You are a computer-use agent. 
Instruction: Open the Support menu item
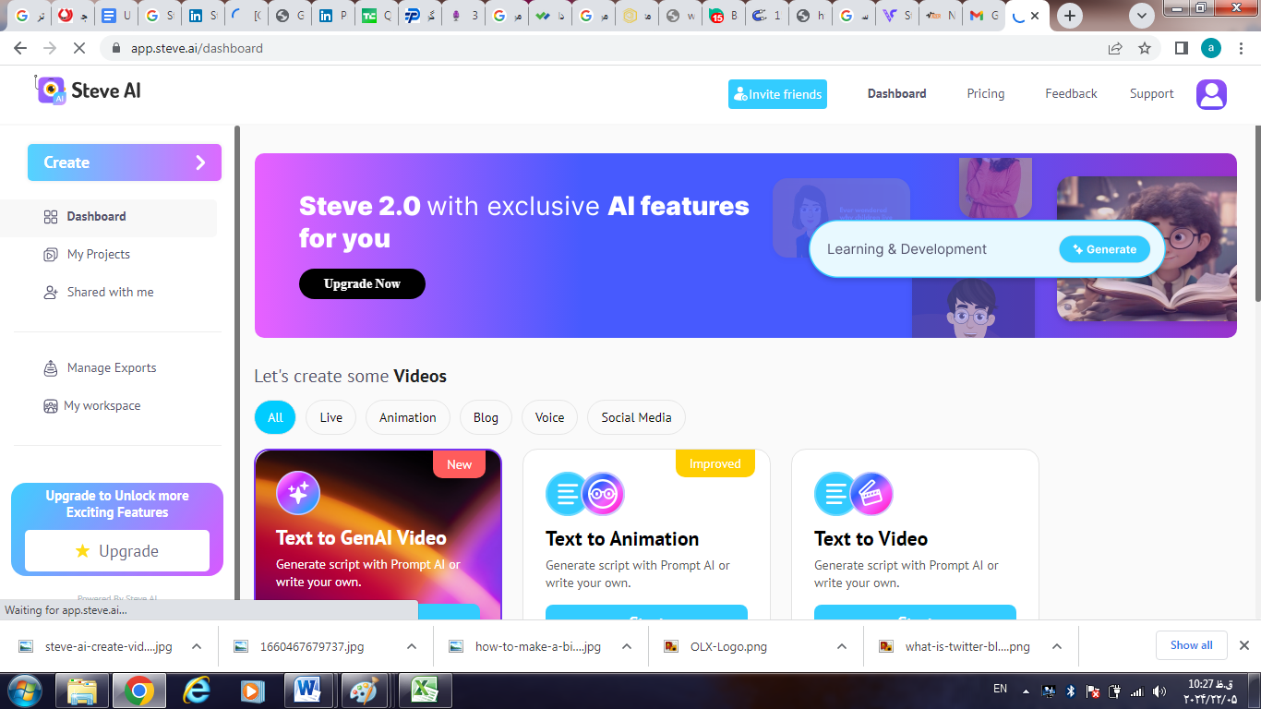(x=1152, y=94)
